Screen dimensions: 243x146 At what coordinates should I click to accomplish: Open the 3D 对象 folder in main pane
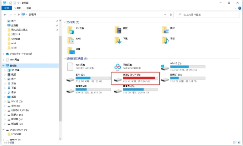[76, 30]
